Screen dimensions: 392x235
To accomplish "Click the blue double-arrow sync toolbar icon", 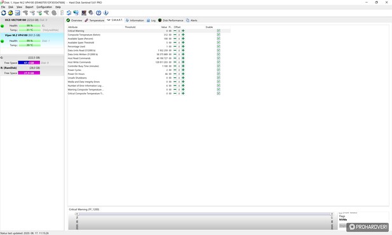I will [69, 13].
